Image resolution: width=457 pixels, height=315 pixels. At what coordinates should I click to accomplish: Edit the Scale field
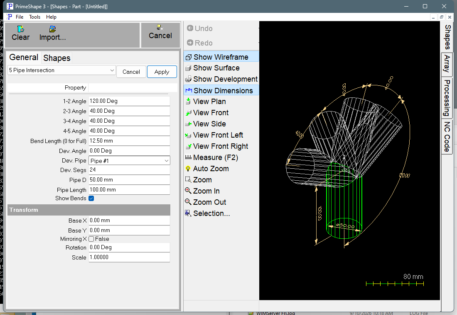[x=129, y=257]
